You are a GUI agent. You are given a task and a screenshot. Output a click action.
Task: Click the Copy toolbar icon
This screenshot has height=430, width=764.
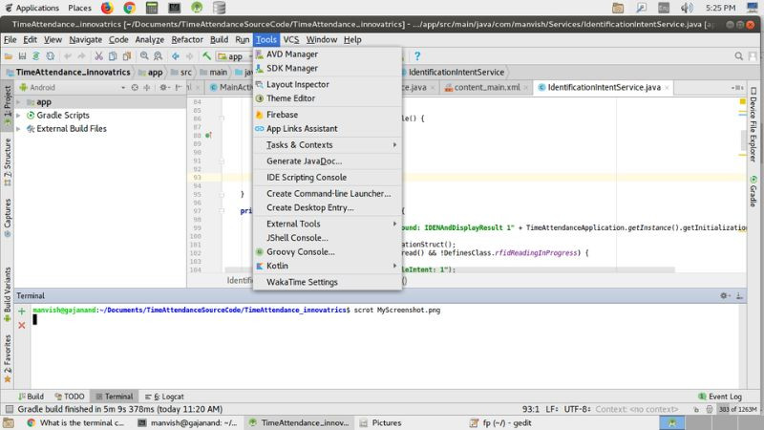pyautogui.click(x=113, y=56)
